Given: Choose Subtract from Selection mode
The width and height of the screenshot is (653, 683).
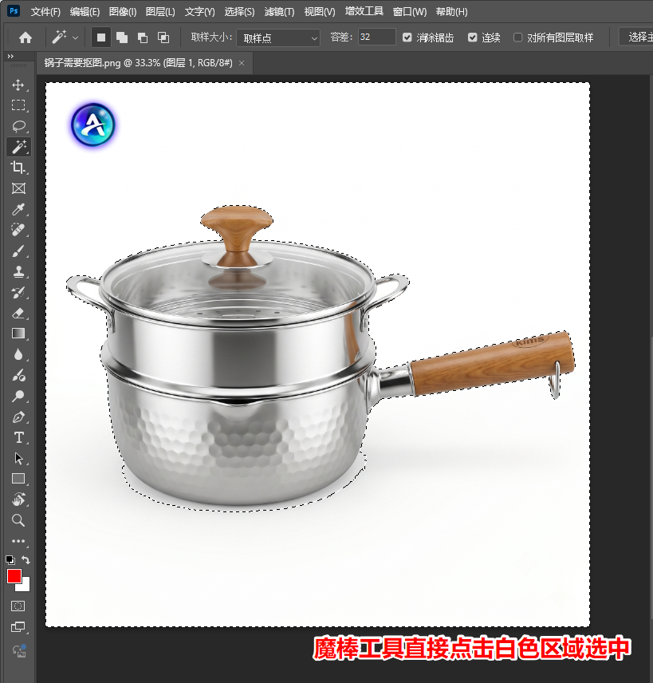Looking at the screenshot, I should click(x=143, y=38).
